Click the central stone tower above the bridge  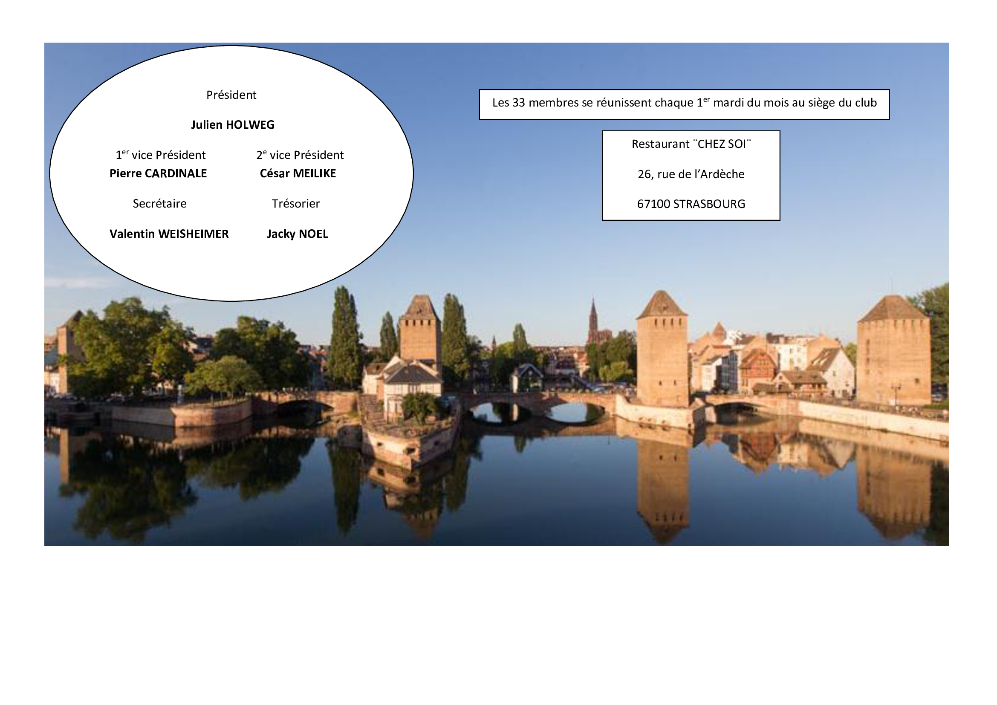[663, 349]
